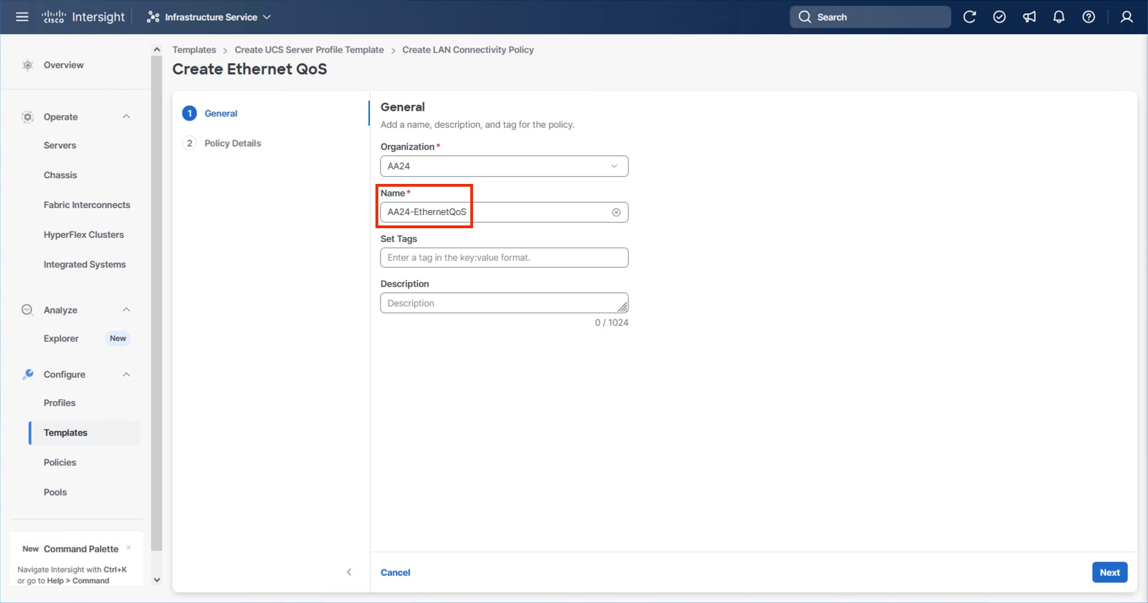Open the notifications bell icon
The height and width of the screenshot is (603, 1148).
tap(1059, 17)
